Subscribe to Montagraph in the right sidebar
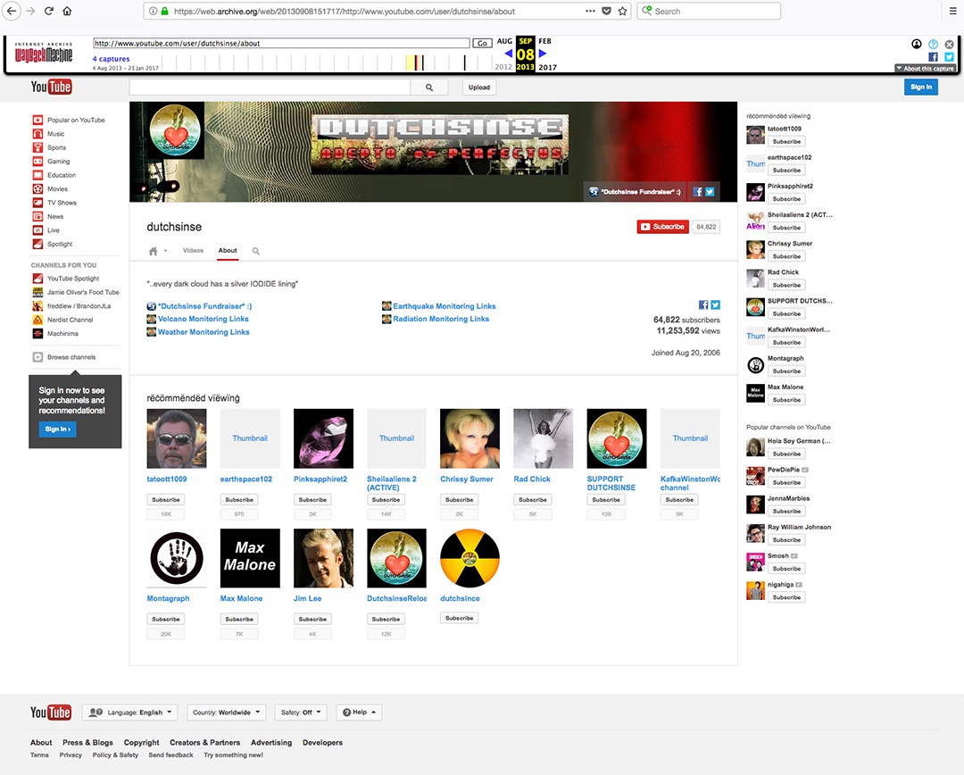The width and height of the screenshot is (964, 775). [x=786, y=371]
